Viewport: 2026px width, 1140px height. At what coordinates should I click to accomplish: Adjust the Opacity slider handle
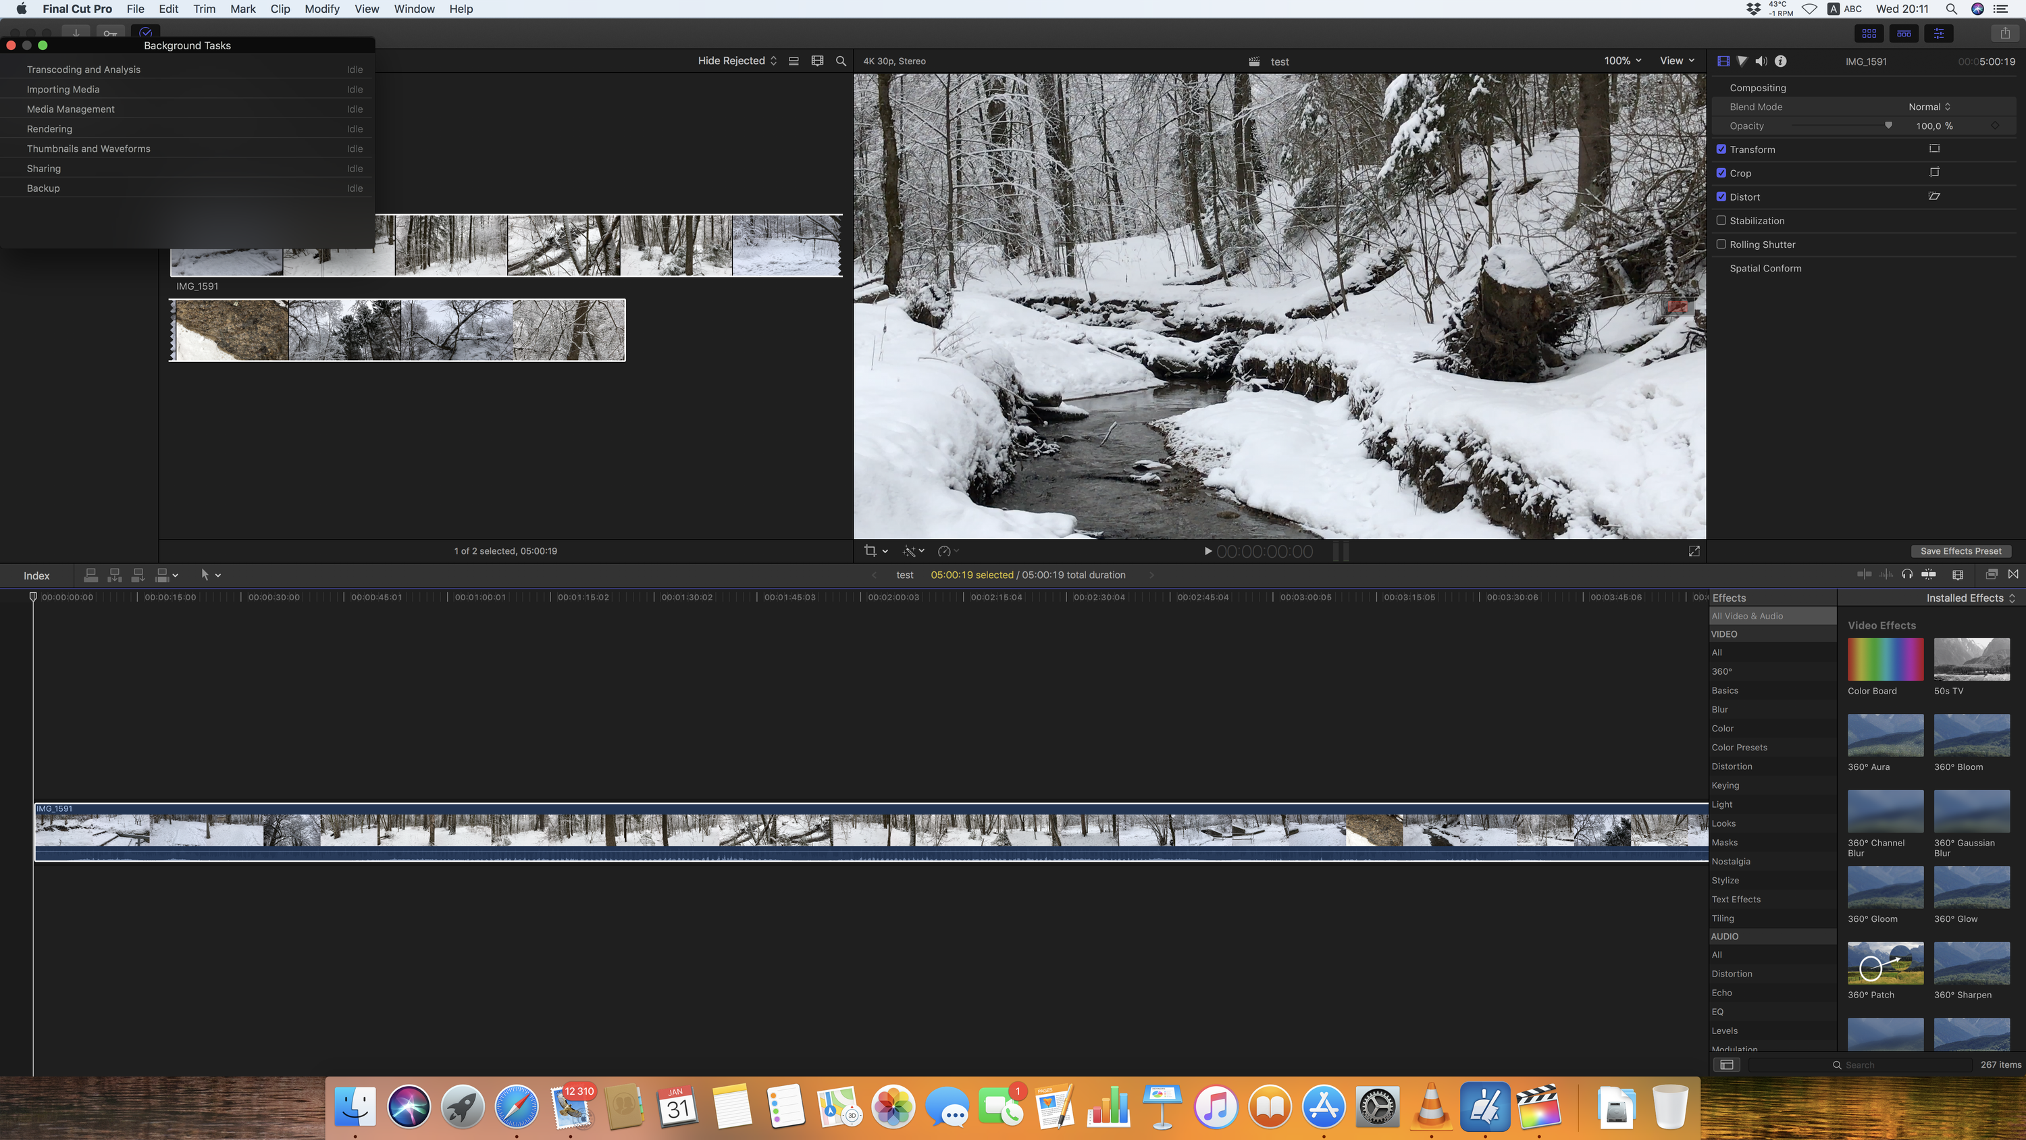coord(1888,125)
